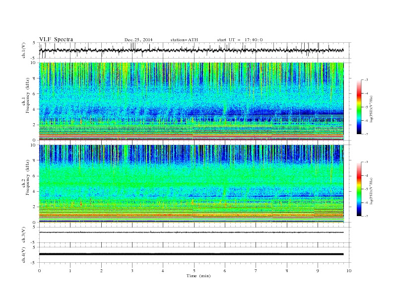Screen dimensions: 393x304
Task: Click the "ch.1(V)" axis label
Action: pos(24,50)
